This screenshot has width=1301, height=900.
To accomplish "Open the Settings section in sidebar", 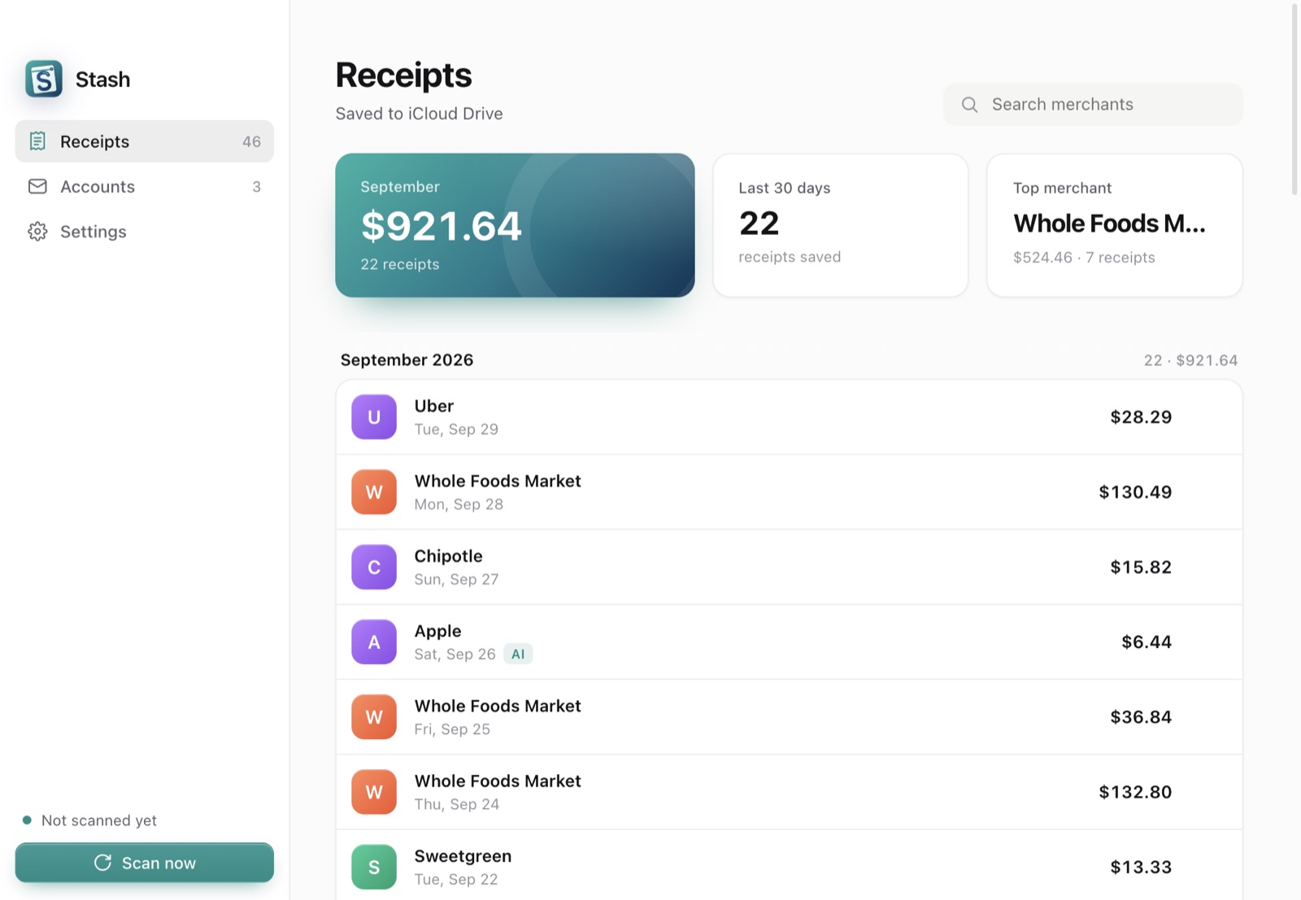I will pos(145,232).
